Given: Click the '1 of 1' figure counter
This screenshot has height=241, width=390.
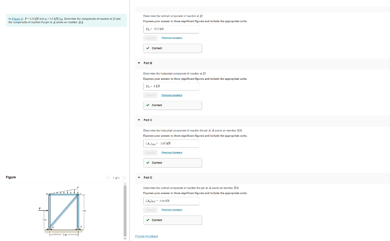Looking at the screenshot, I should pos(116,178).
